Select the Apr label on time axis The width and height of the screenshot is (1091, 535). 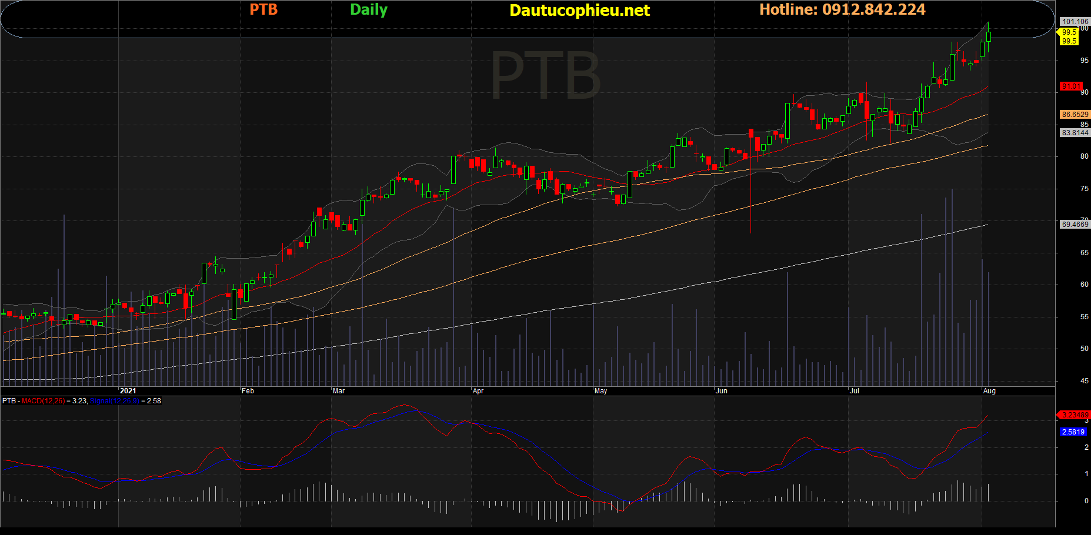pos(478,391)
